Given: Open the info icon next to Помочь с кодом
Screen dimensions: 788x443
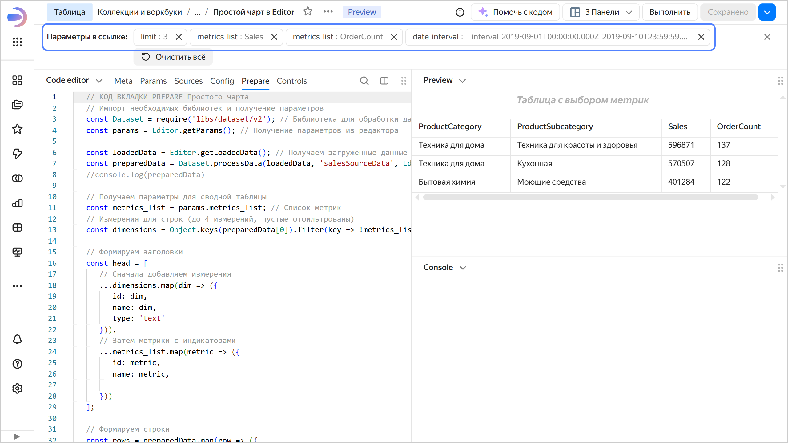Looking at the screenshot, I should click(460, 12).
